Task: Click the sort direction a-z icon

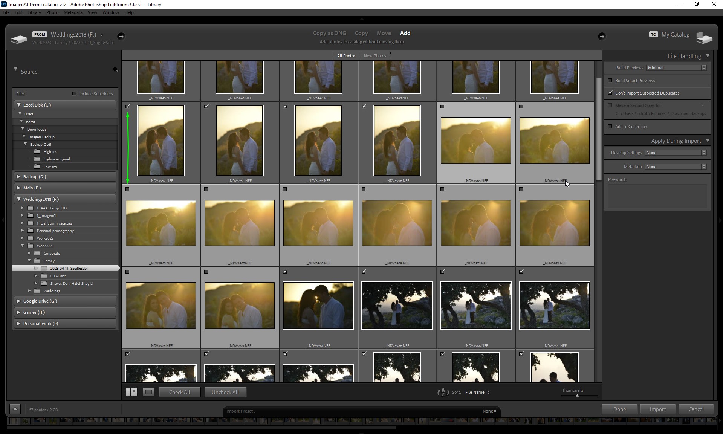Action: 443,392
